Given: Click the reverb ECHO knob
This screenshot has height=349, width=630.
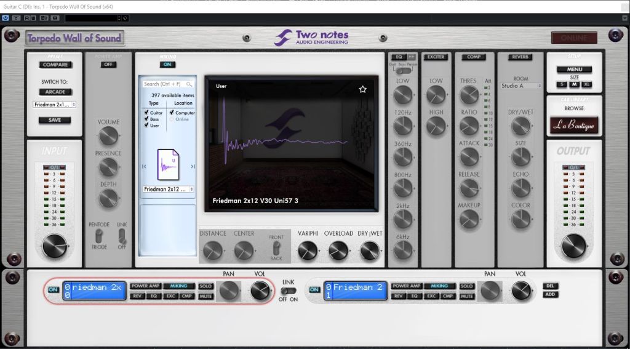Looking at the screenshot, I should pos(520,188).
